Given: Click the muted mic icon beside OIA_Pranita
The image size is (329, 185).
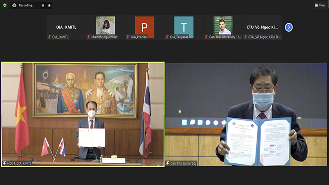Looking at the screenshot, I should (128, 37).
